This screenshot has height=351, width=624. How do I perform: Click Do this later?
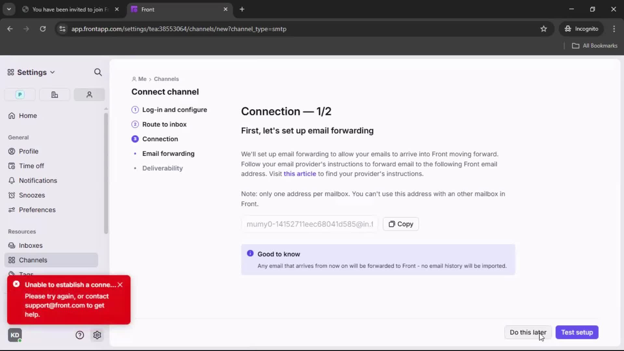[528, 332]
